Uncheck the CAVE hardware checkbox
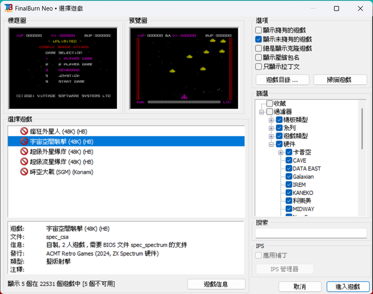 pyautogui.click(x=289, y=160)
